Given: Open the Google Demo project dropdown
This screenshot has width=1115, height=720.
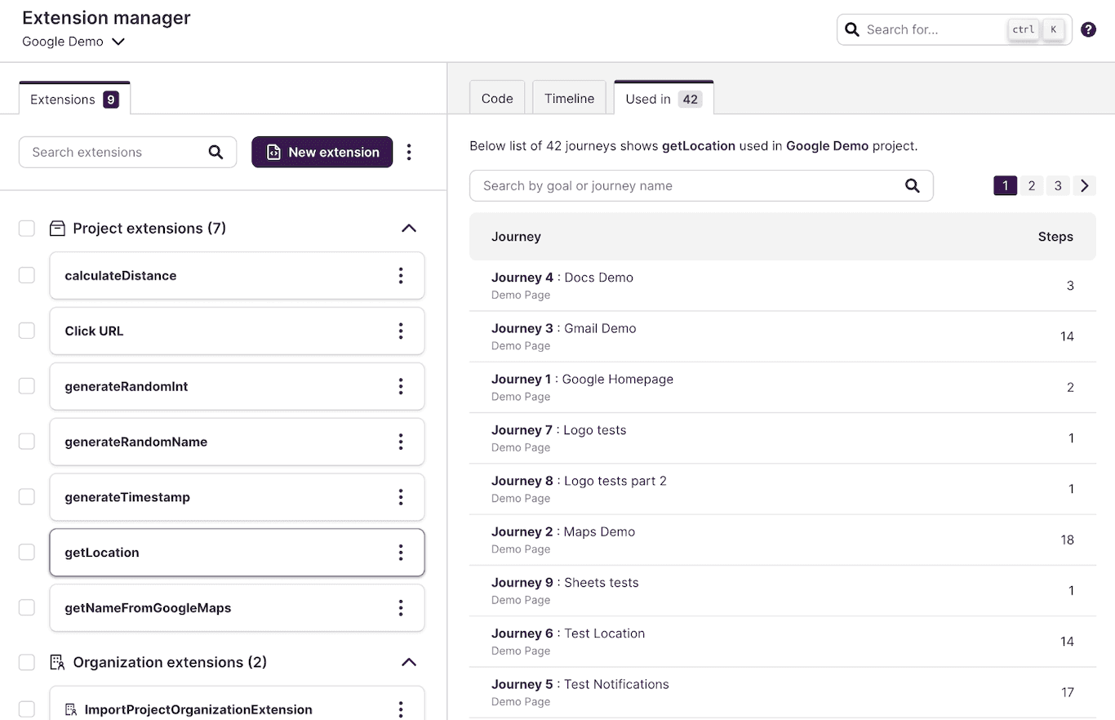Looking at the screenshot, I should [73, 42].
